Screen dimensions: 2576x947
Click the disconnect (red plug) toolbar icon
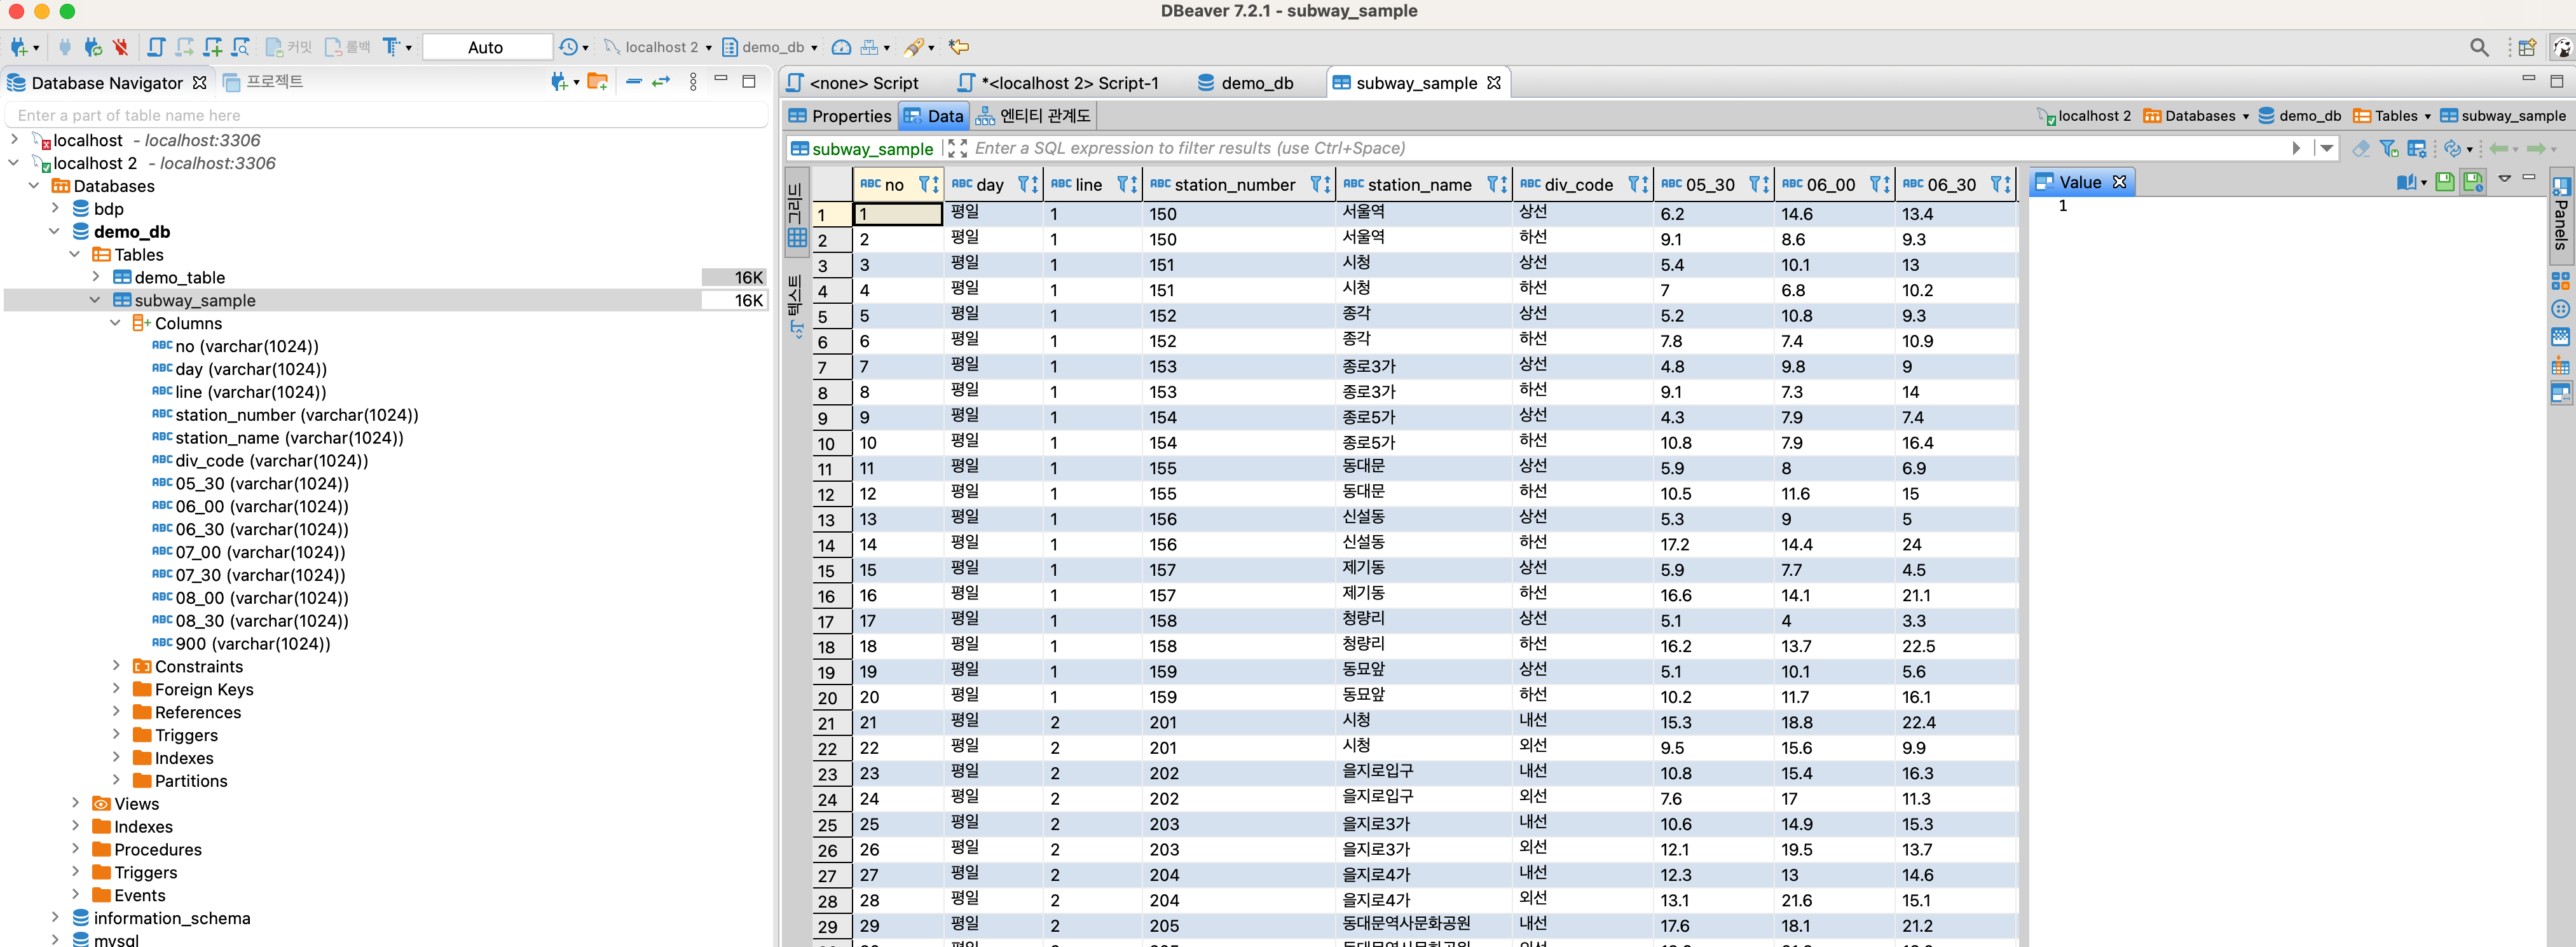coord(120,47)
